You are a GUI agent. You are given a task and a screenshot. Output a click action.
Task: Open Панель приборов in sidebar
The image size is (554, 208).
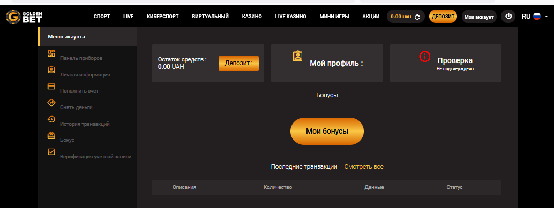pyautogui.click(x=81, y=58)
